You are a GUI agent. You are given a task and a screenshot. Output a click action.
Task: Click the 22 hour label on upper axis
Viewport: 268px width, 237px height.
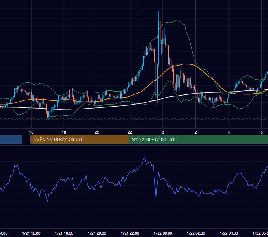pos(130,132)
